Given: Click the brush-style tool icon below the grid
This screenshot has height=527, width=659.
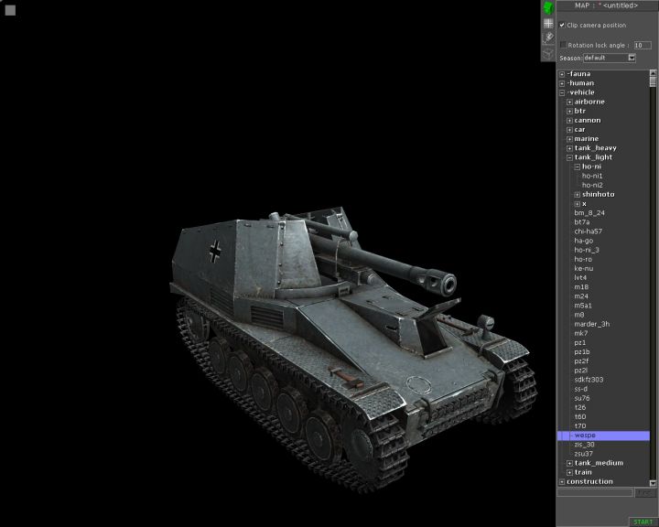Looking at the screenshot, I should [547, 38].
